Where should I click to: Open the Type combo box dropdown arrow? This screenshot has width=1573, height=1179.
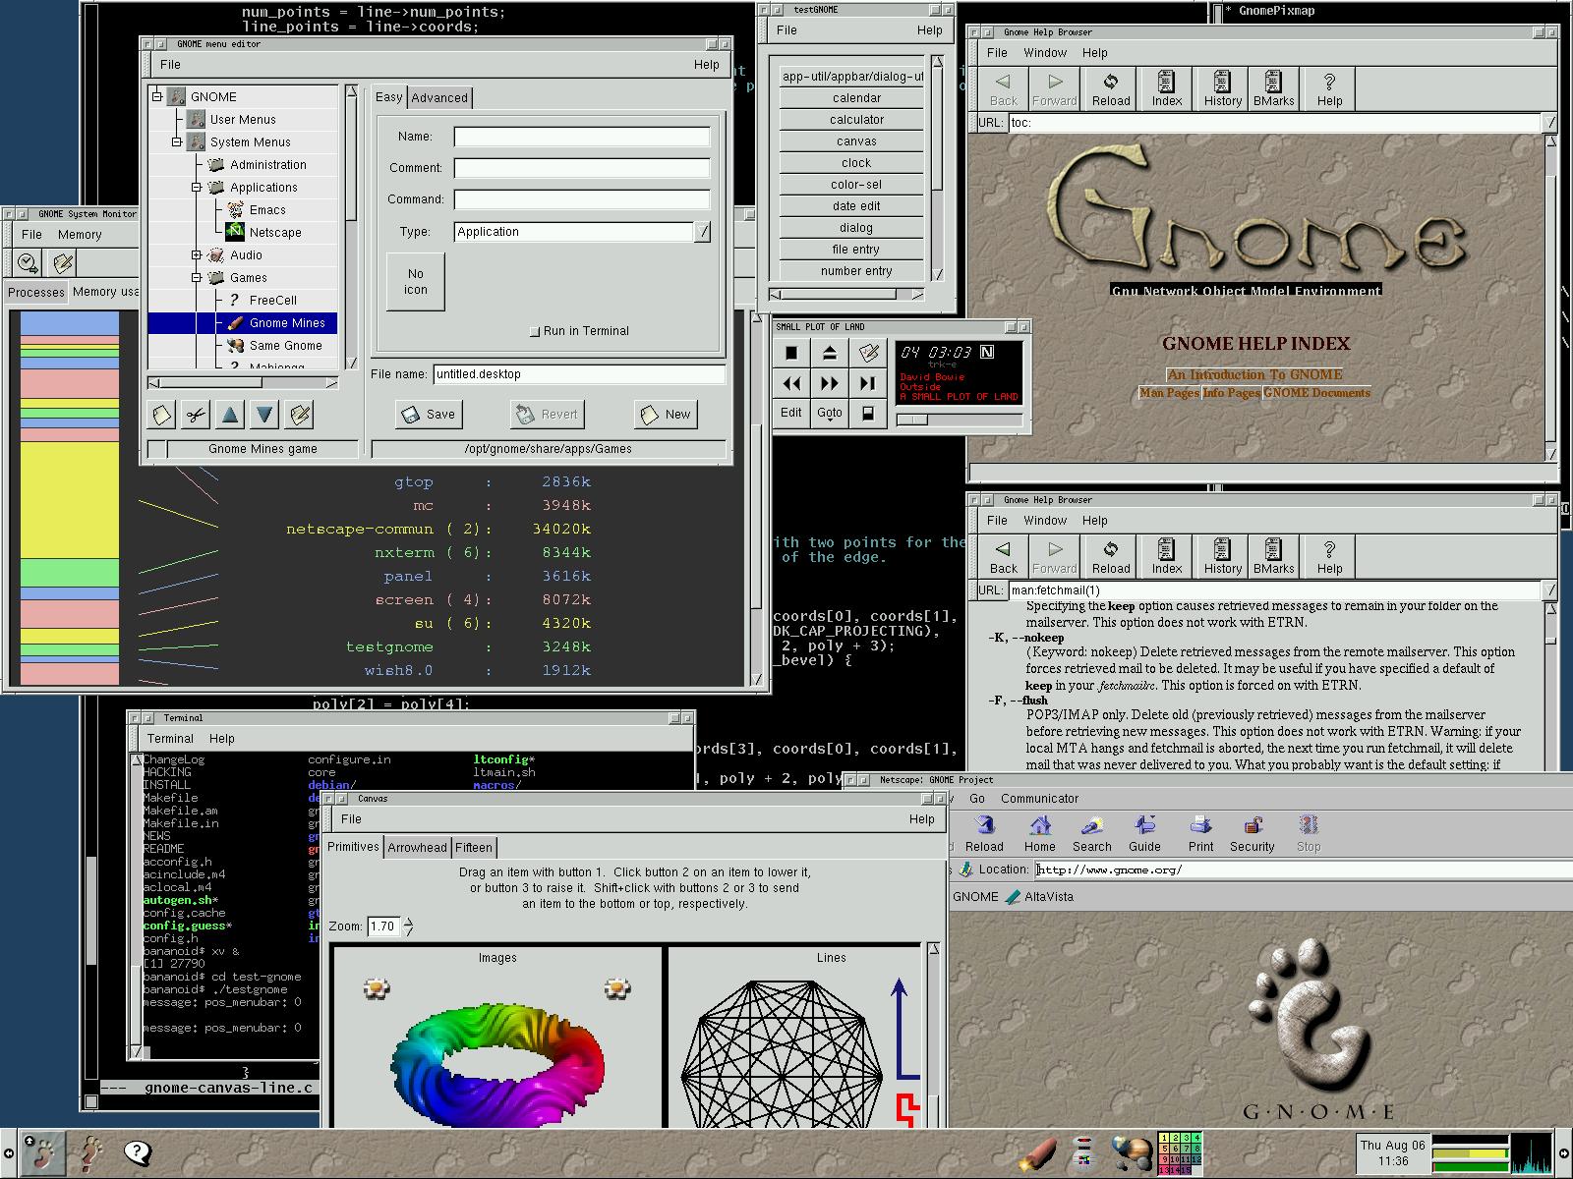tap(703, 232)
